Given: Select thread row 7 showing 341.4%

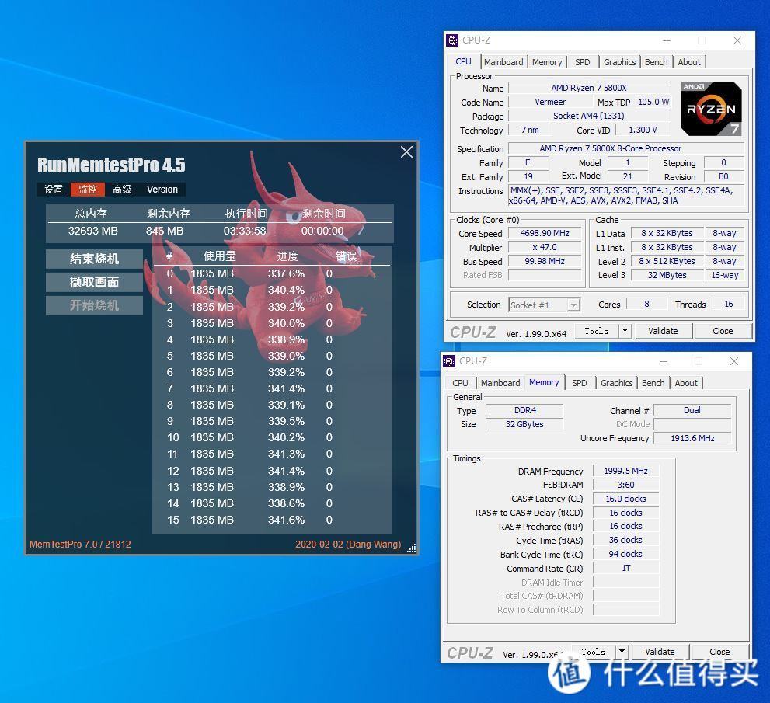Looking at the screenshot, I should [x=272, y=388].
